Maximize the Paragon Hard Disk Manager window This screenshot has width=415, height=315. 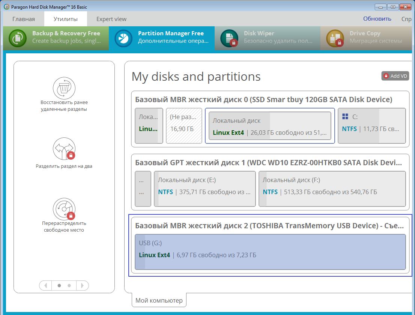tap(393, 7)
